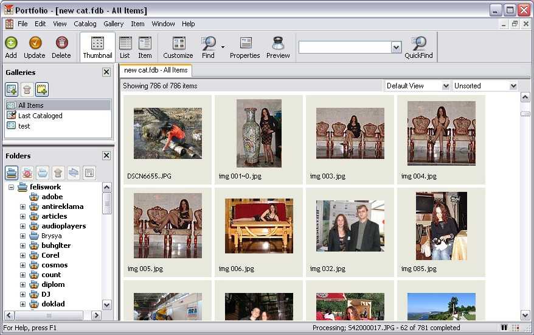Switch to Thumbnail view
534x335 pixels.
pos(97,48)
